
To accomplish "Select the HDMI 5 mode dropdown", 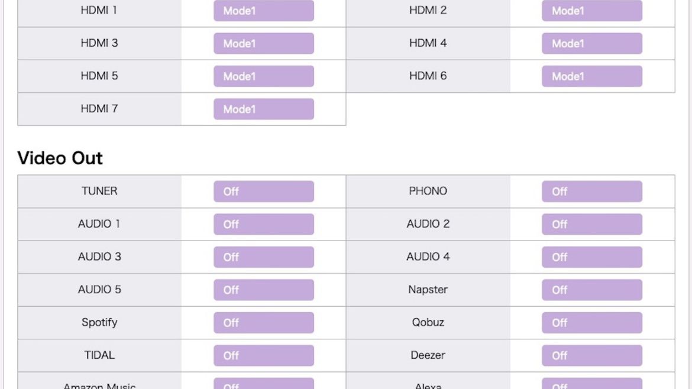I will [263, 76].
